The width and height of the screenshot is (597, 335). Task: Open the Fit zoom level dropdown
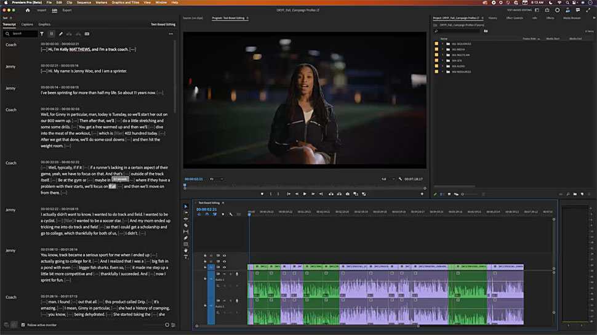click(x=216, y=179)
